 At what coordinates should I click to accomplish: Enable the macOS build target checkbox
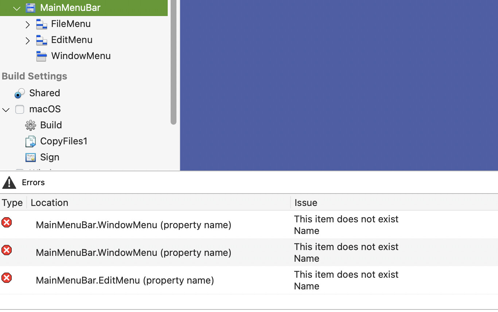point(20,109)
